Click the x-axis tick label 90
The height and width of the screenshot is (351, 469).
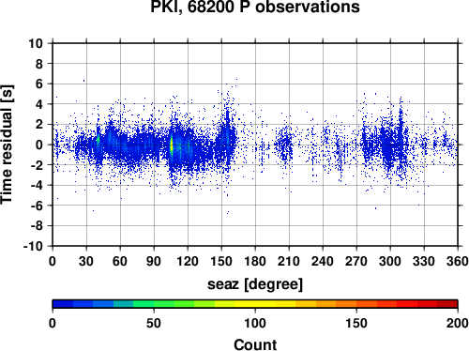[x=154, y=261]
